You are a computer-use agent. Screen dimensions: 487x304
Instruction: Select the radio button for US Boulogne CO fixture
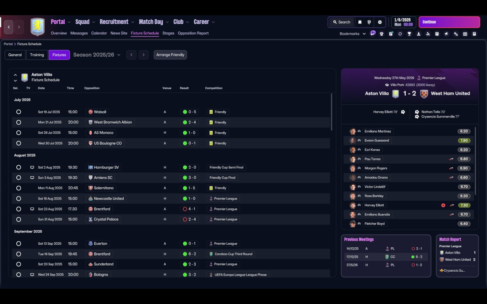[x=19, y=143]
